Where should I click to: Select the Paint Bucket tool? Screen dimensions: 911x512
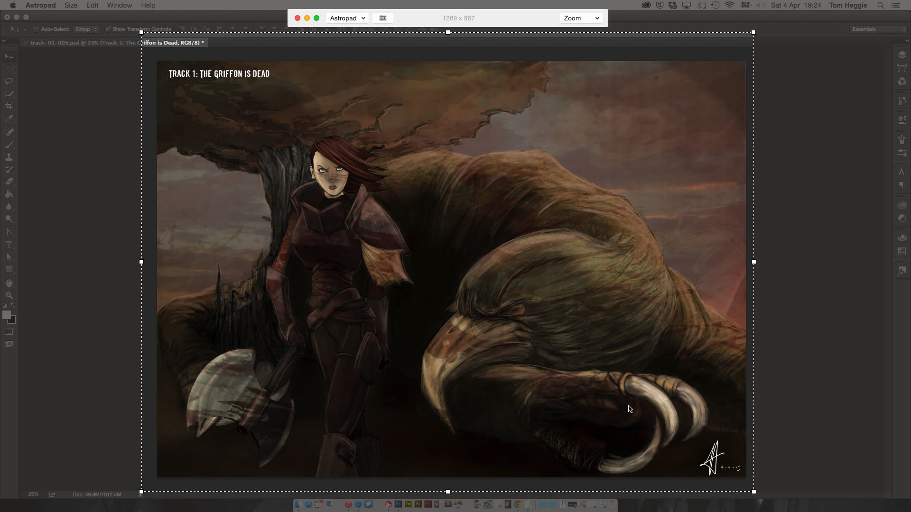[x=9, y=194]
